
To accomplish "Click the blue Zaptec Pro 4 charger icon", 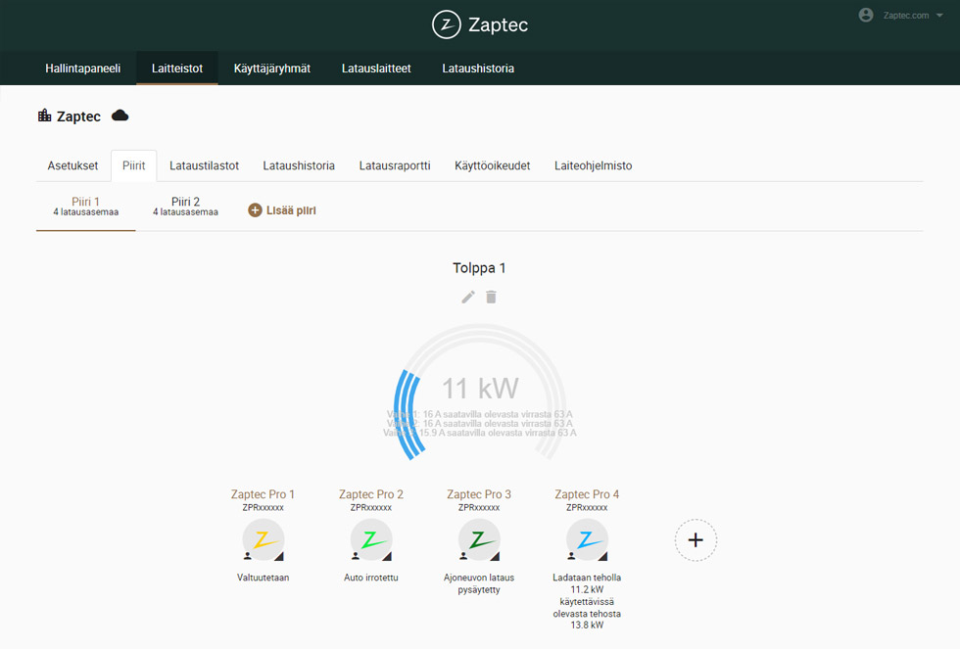I will click(x=587, y=540).
